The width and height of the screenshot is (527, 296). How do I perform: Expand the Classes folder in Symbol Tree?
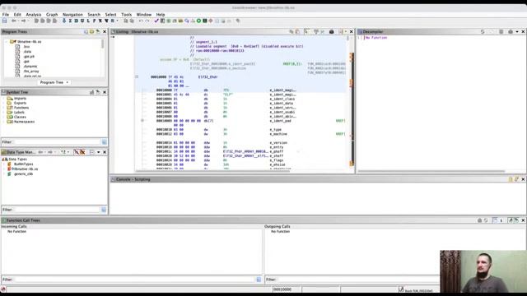[3, 117]
